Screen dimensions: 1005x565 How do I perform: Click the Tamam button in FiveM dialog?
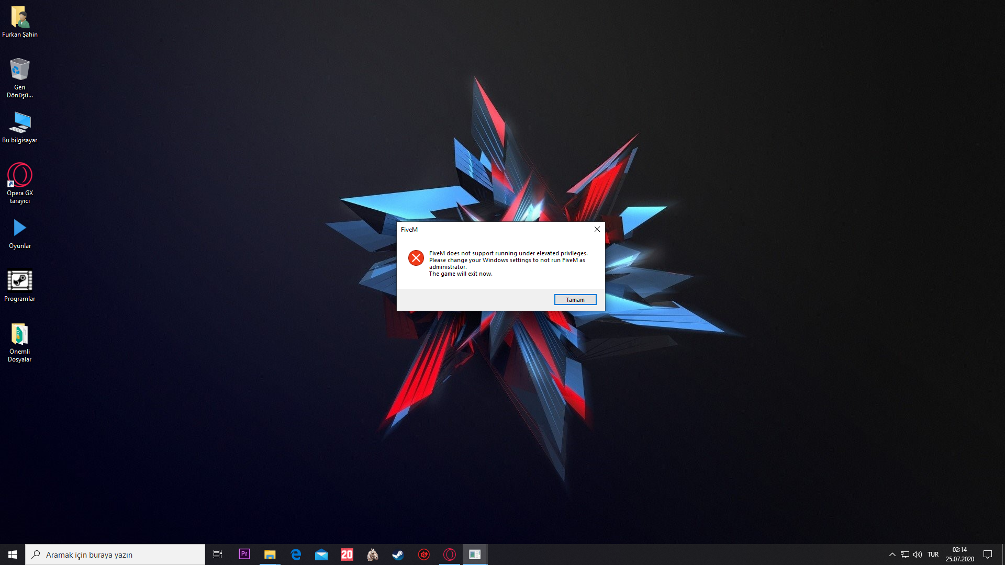click(575, 300)
